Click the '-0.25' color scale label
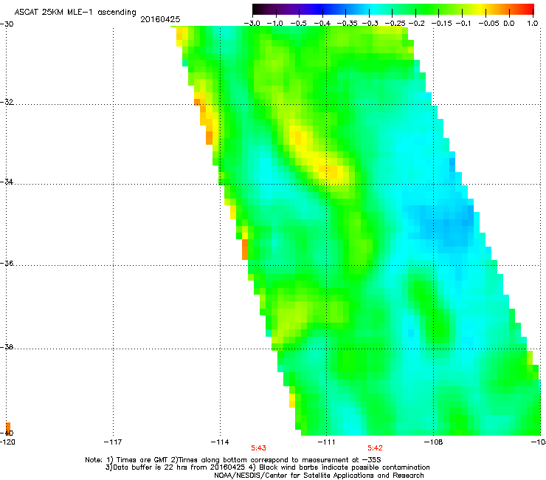This screenshot has height=480, width=546. tap(395, 24)
